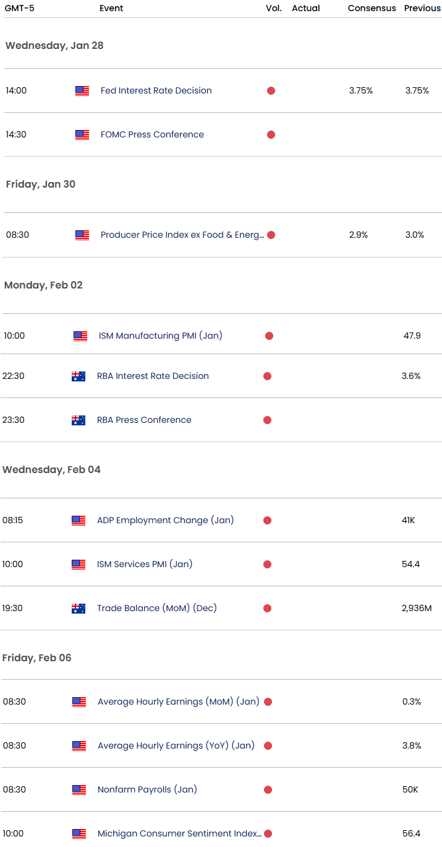Screen dimensions: 442x847
Task: Click the red volatility dot for Nonfarm Payrolls
Action: point(268,790)
